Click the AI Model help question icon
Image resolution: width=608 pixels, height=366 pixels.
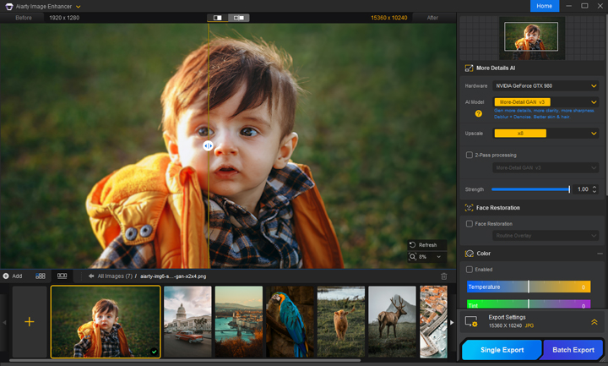pos(479,113)
